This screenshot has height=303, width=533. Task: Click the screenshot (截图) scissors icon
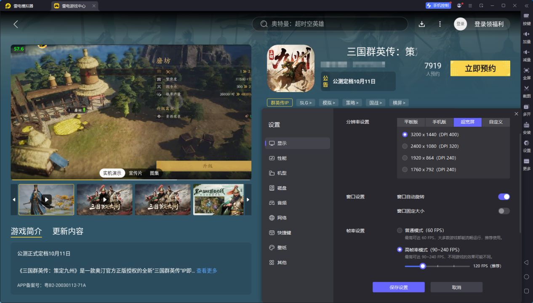click(526, 89)
